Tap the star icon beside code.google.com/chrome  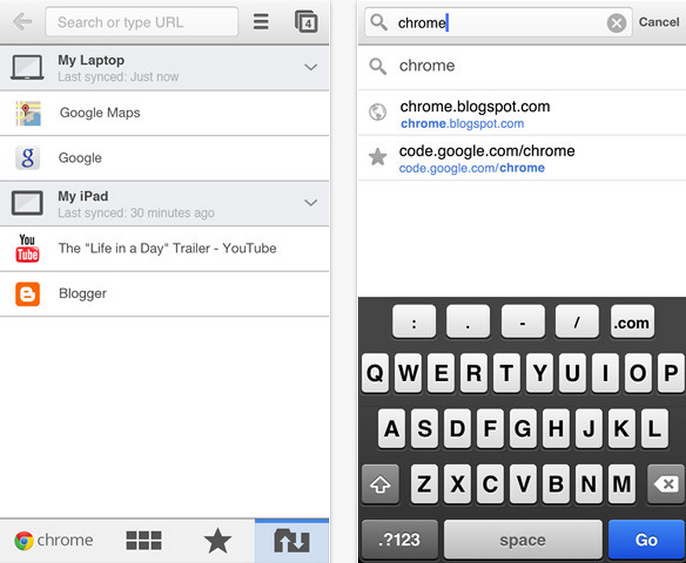click(378, 157)
